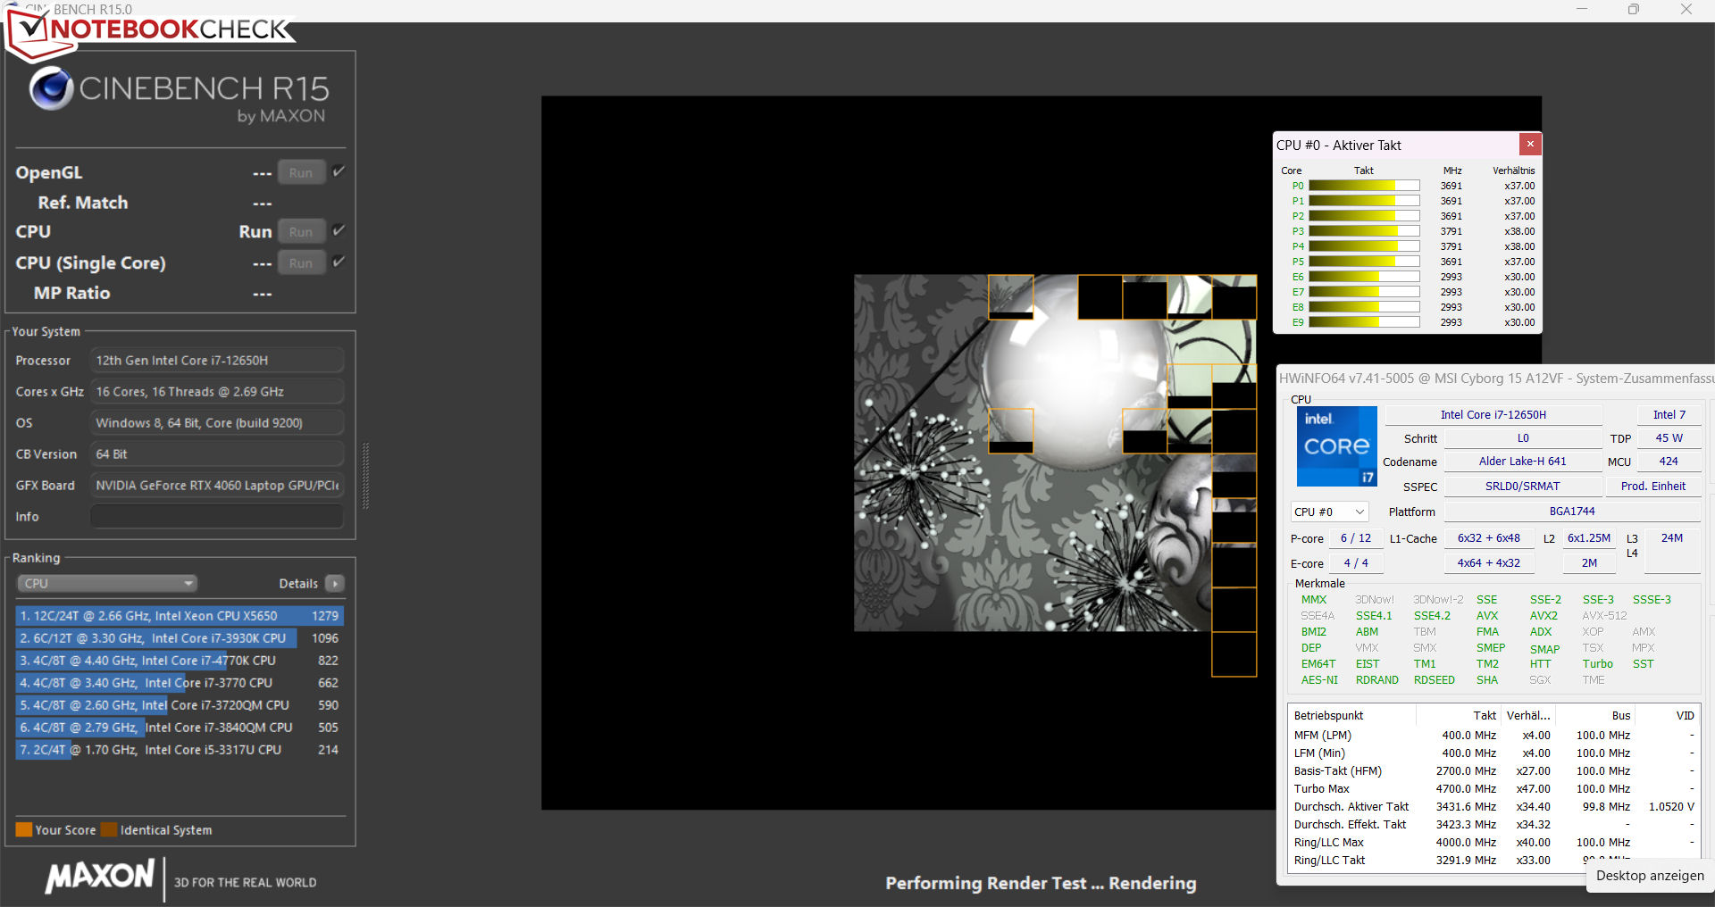Image resolution: width=1715 pixels, height=907 pixels.
Task: Restore the Cinebench window size
Action: point(1633,10)
